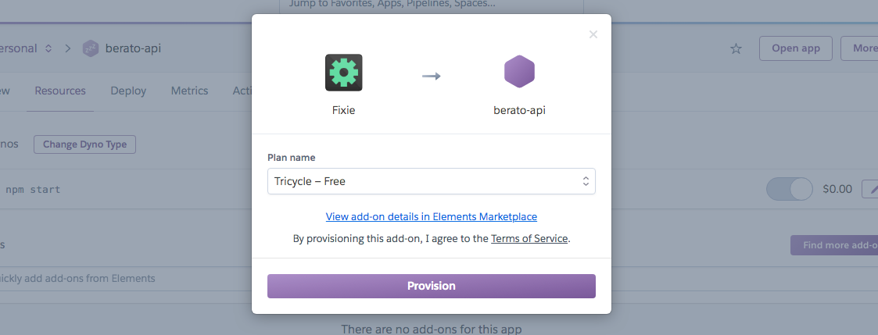Switch to the Resources tab
878x335 pixels.
60,91
